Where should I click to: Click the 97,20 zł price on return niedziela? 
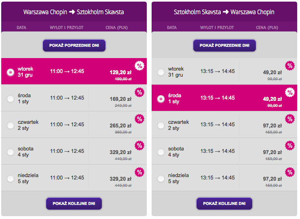coord(272,179)
